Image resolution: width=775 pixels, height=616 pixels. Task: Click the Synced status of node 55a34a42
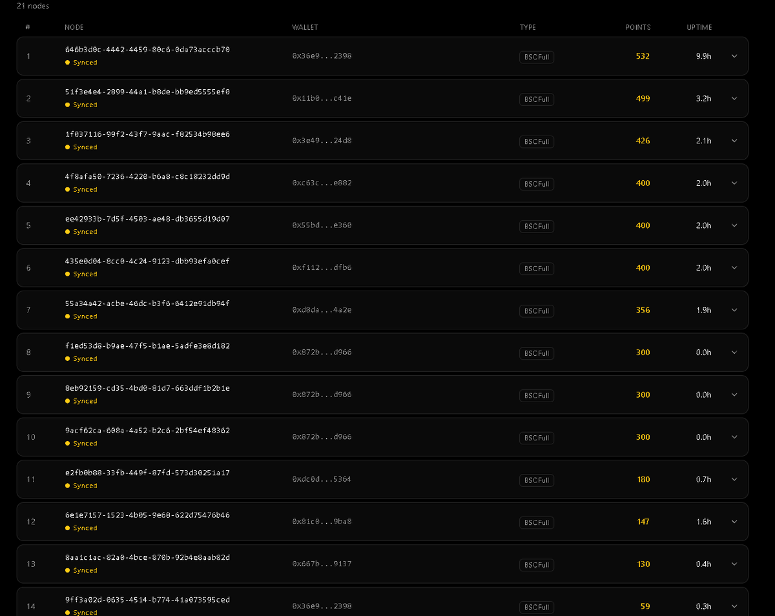tap(81, 316)
